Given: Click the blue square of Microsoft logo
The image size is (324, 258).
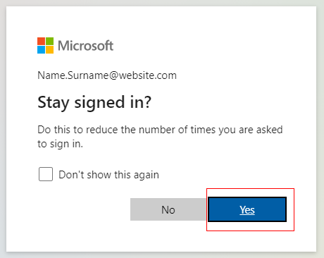Looking at the screenshot, I should click(41, 49).
